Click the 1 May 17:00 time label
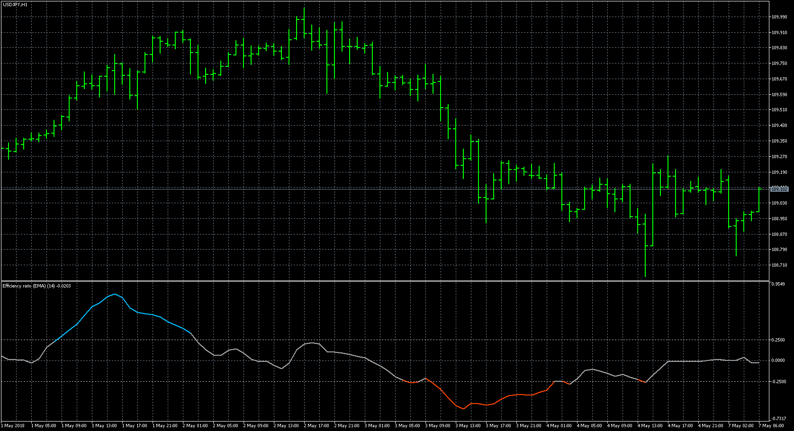The image size is (794, 431). pyautogui.click(x=135, y=426)
